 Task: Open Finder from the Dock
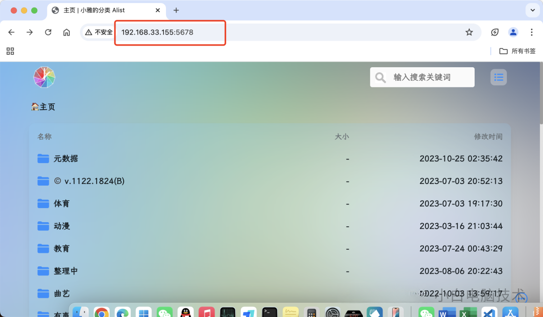coord(80,312)
